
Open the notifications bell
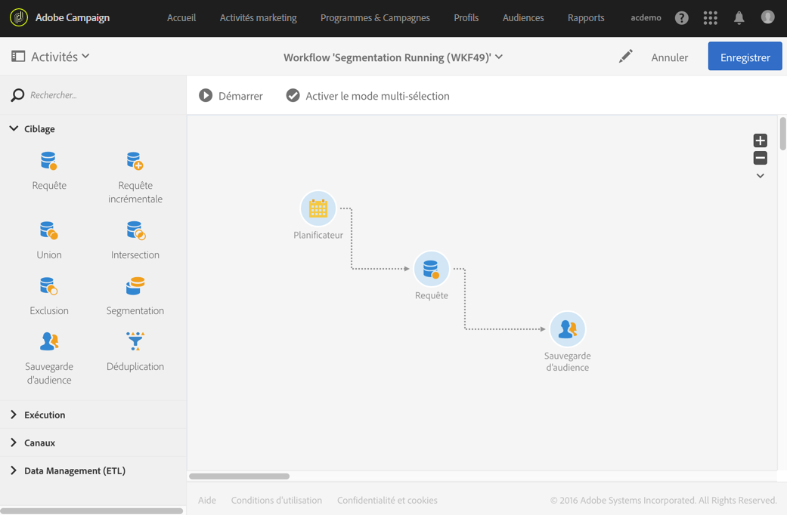click(x=739, y=17)
